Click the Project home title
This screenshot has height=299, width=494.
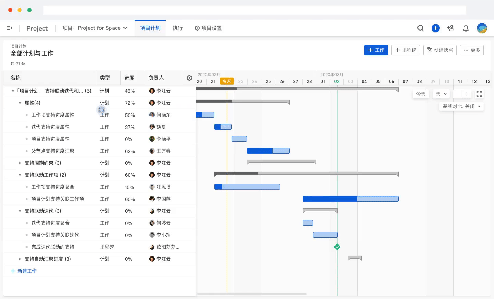pos(37,28)
